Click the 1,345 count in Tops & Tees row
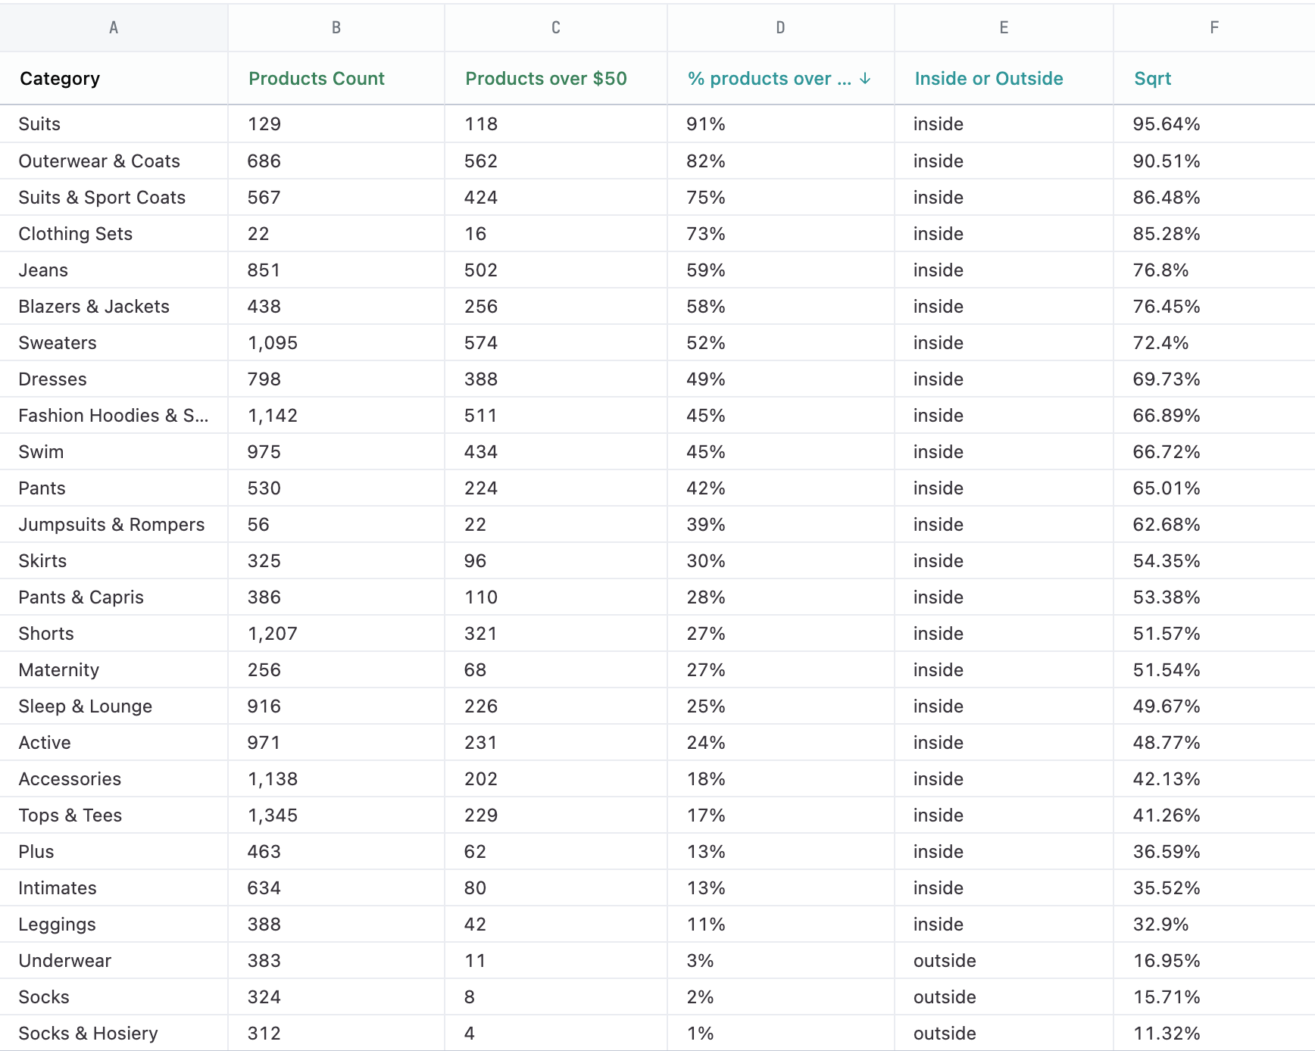This screenshot has width=1315, height=1051. click(x=273, y=816)
